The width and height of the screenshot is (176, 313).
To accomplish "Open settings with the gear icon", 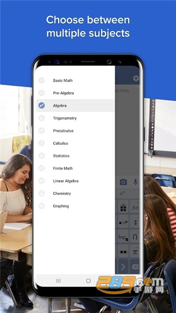I will 136,78.
